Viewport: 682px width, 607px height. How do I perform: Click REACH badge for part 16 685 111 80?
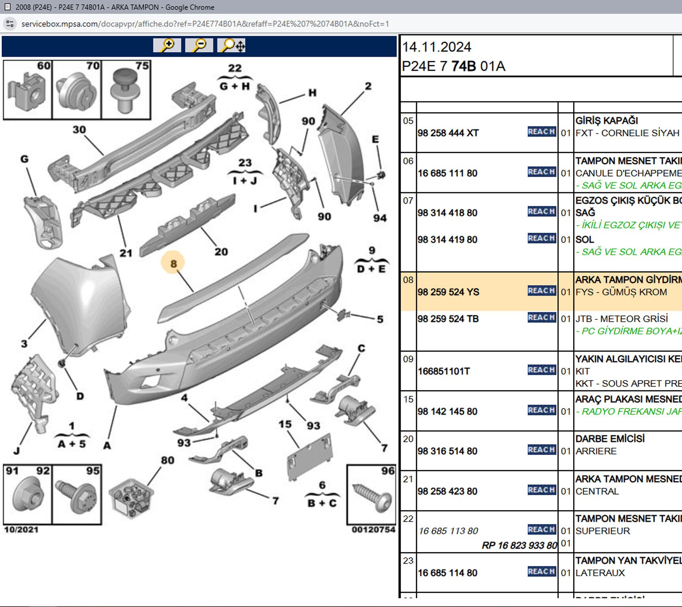[x=541, y=172]
